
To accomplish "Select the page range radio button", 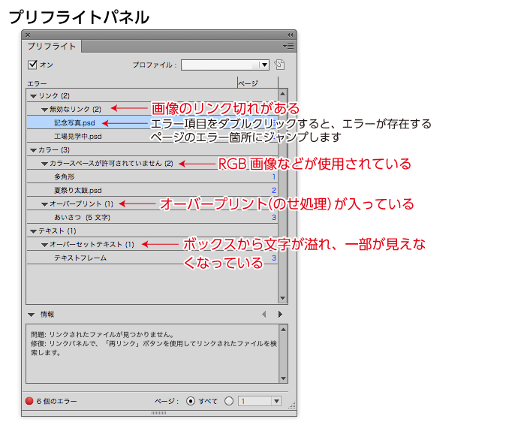I will [x=230, y=401].
